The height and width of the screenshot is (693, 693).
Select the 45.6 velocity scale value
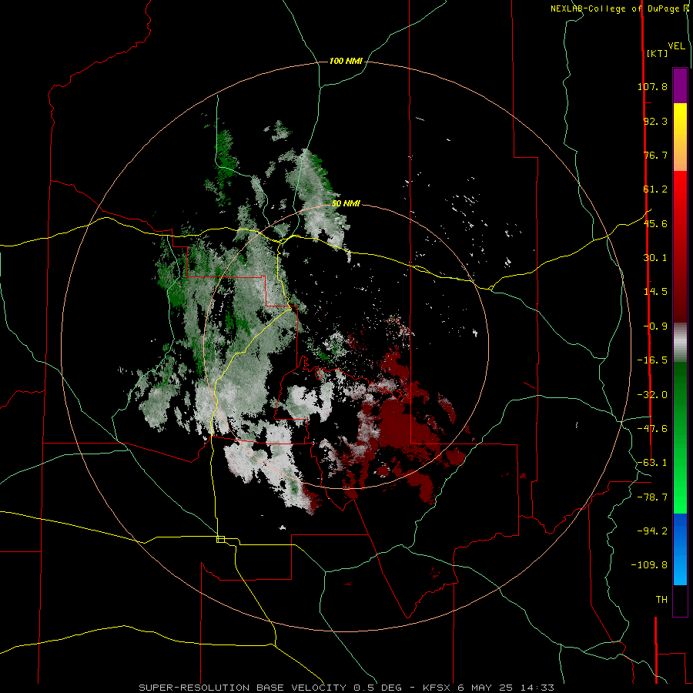click(x=655, y=223)
